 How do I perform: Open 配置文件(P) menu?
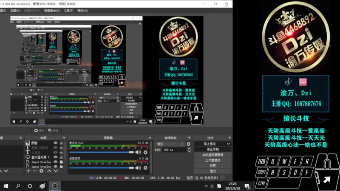pos(32,11)
